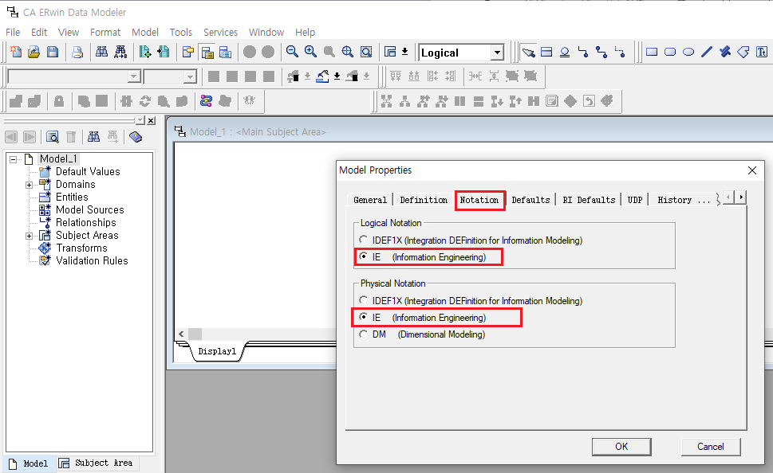Select Logical Notation IE radio
The width and height of the screenshot is (773, 473).
point(364,256)
